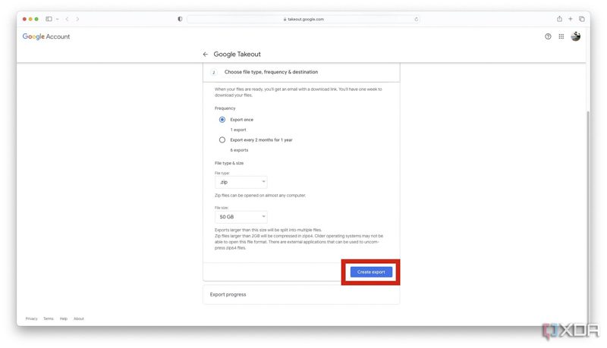Click the Safari sidebar toggle icon
Viewport: 607px width, 348px height.
(49, 18)
